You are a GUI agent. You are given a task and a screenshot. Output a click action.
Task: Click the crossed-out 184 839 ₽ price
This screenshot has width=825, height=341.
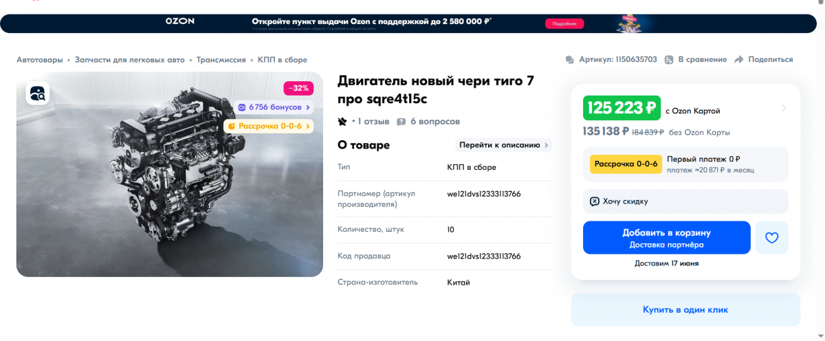point(648,132)
